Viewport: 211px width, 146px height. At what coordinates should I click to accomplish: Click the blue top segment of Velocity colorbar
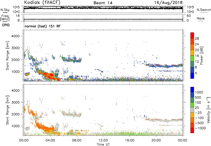pos(192,90)
